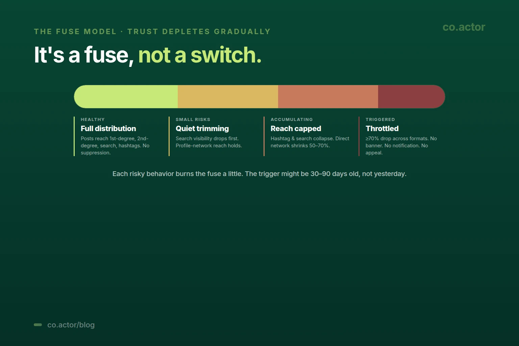Viewport: 519px width, 346px height.
Task: Click the co.actor logo at top right
Action: pyautogui.click(x=464, y=27)
